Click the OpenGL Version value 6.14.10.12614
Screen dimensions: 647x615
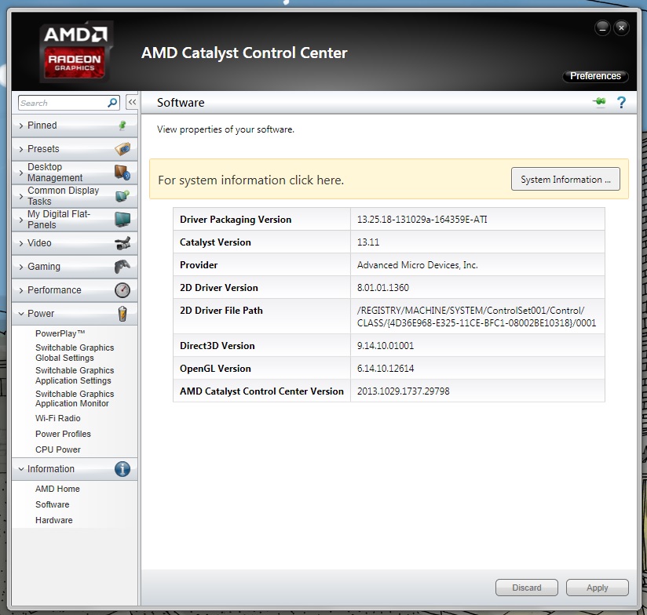pos(386,369)
